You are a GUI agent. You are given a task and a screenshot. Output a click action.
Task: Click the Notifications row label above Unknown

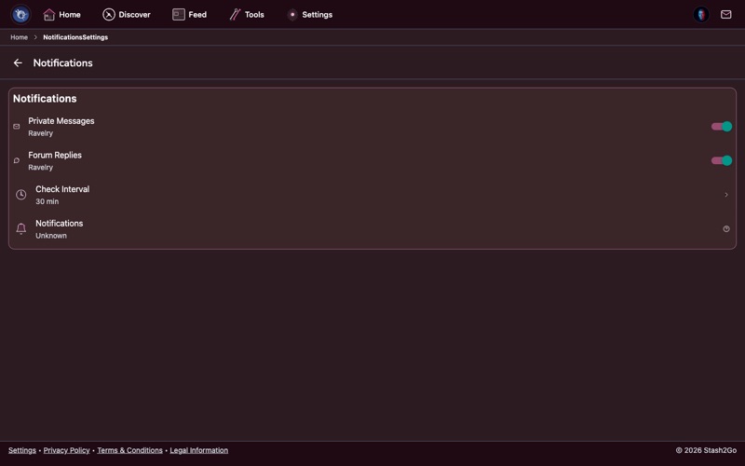pos(59,224)
